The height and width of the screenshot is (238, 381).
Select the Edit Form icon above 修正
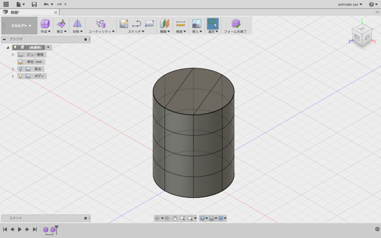point(61,23)
